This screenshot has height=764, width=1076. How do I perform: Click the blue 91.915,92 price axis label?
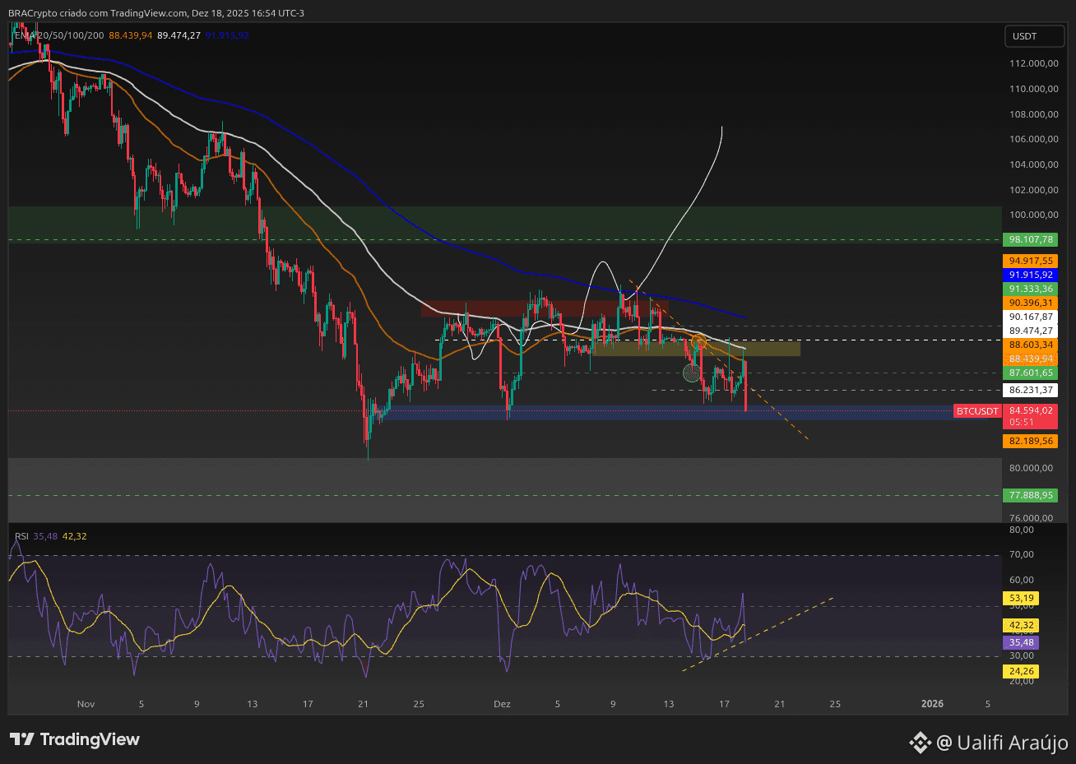point(1031,275)
